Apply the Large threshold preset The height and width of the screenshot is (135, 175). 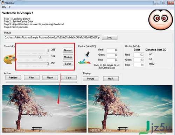68,64
